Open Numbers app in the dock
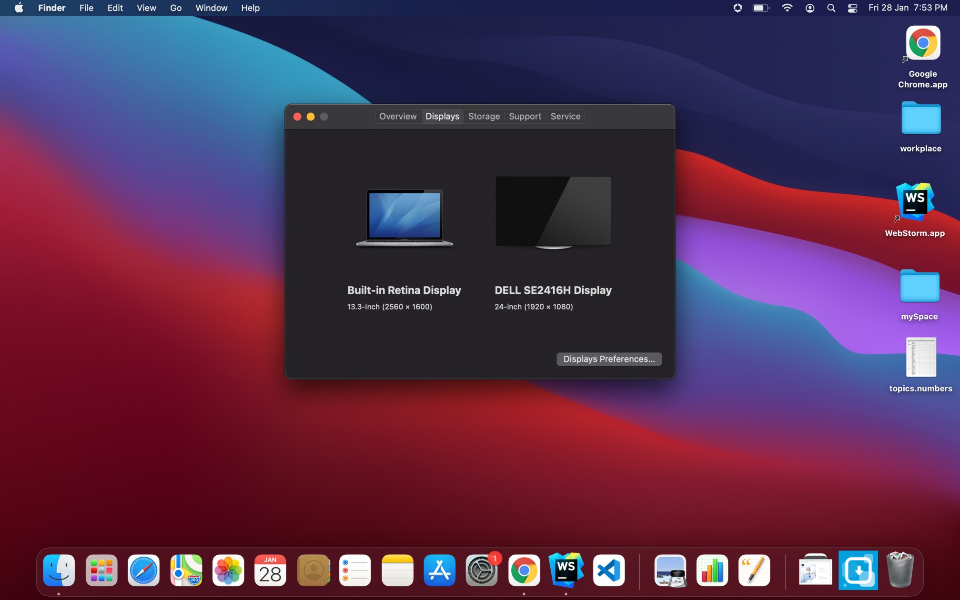This screenshot has height=600, width=960. click(x=712, y=570)
